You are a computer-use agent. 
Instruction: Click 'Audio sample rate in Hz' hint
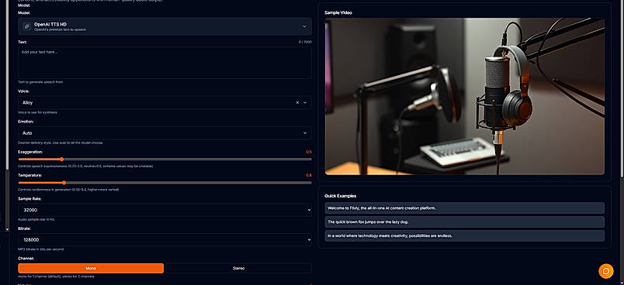pyautogui.click(x=36, y=219)
